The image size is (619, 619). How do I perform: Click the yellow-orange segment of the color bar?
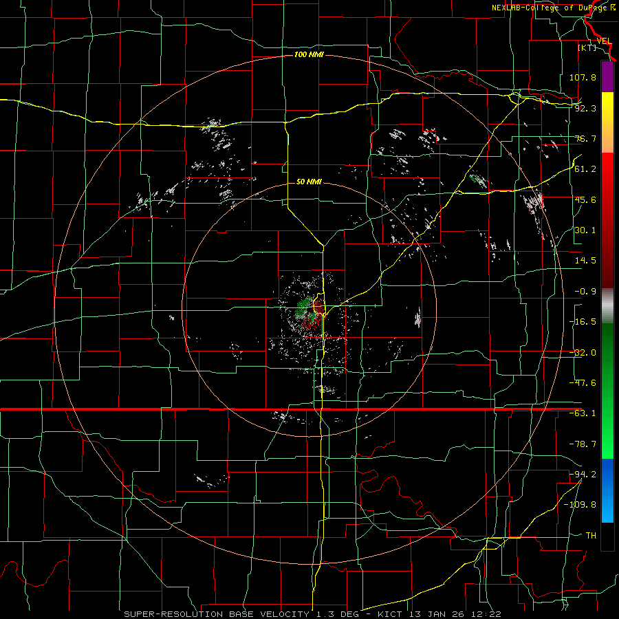[607, 122]
